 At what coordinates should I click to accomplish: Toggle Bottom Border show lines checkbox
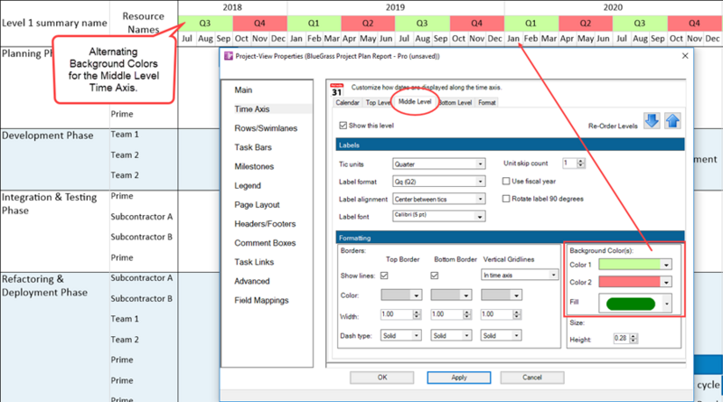tap(435, 276)
